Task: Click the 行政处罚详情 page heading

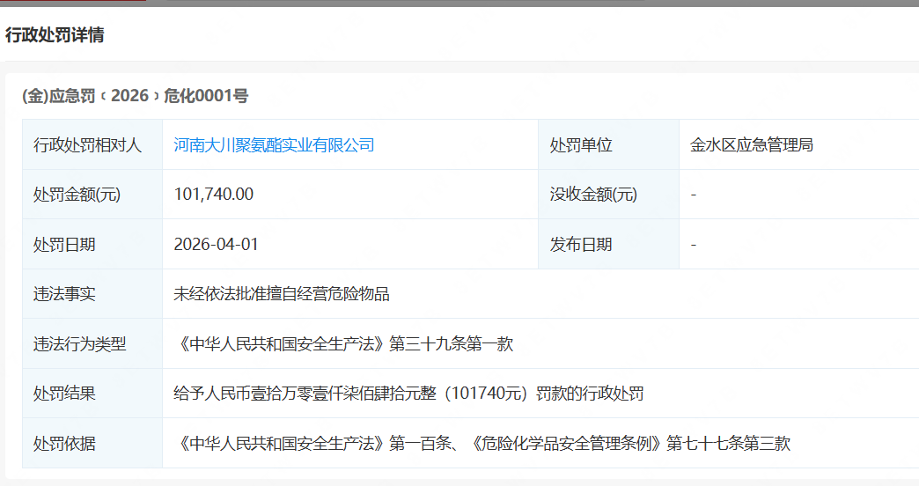Action: point(55,35)
